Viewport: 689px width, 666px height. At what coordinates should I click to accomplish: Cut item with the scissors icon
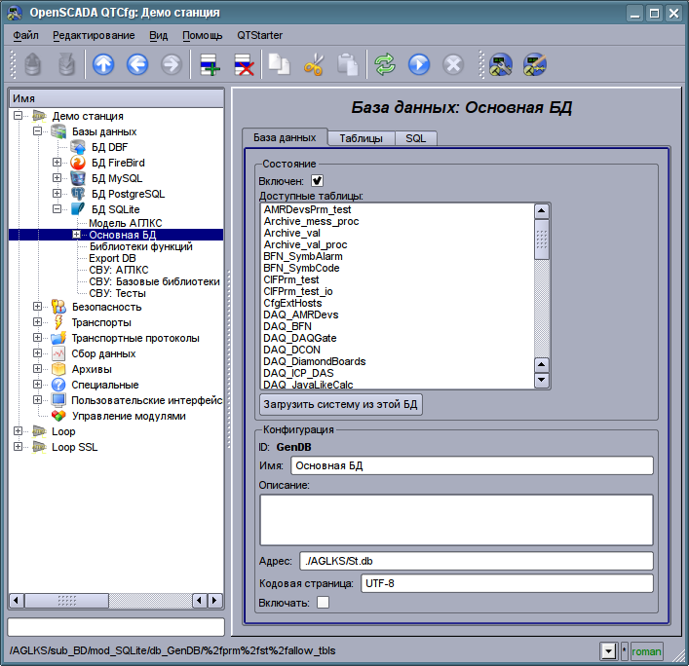(x=314, y=65)
